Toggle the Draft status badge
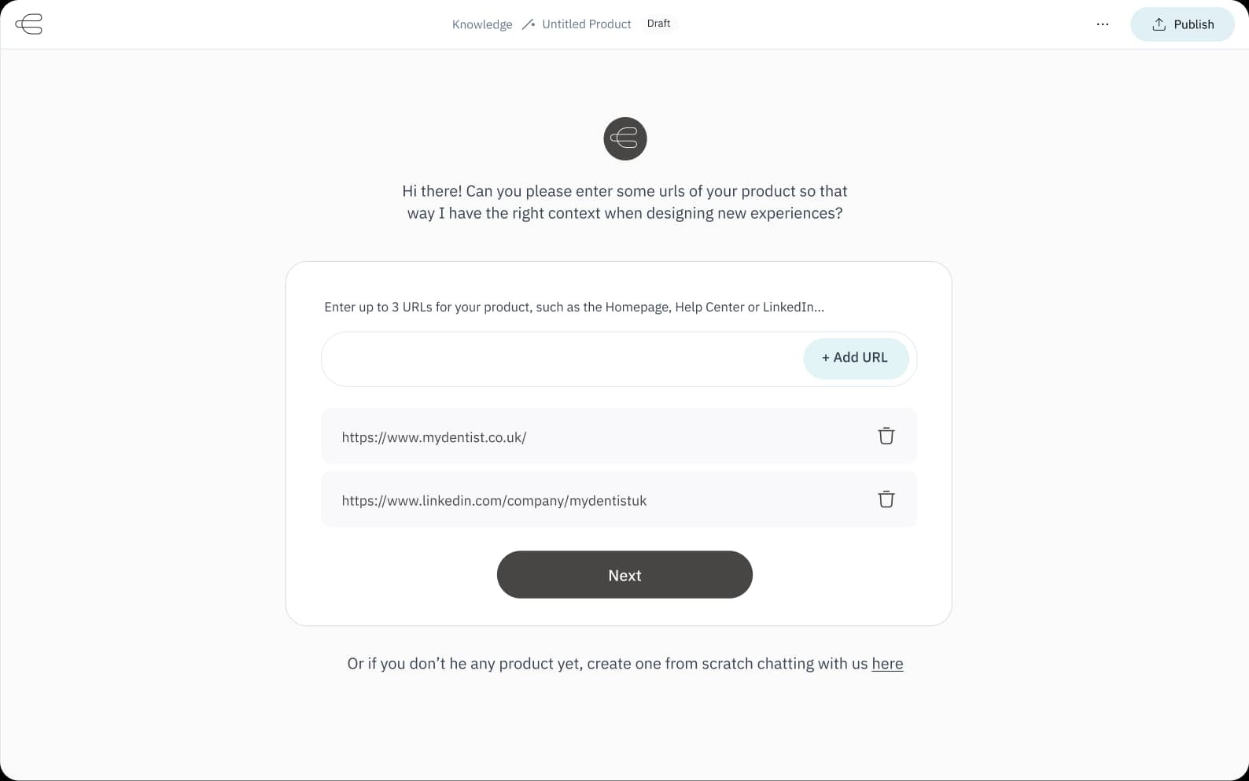The height and width of the screenshot is (781, 1249). (x=658, y=23)
